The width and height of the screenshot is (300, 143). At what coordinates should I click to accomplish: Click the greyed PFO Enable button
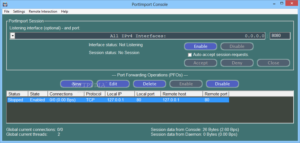186,84
